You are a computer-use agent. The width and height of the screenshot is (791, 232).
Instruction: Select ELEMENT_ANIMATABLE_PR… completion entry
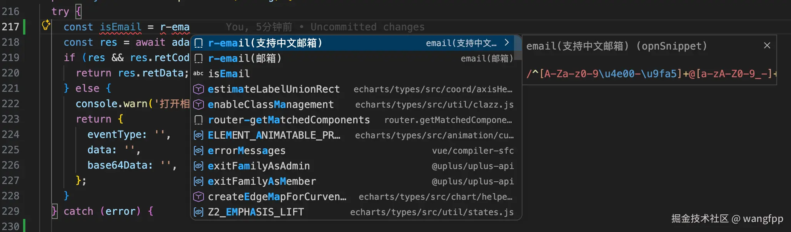[x=274, y=135]
